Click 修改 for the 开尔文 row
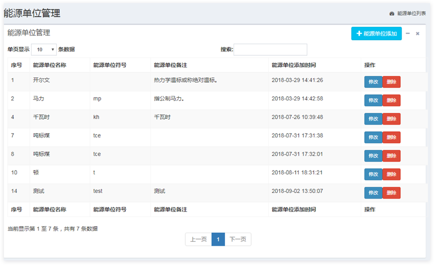The image size is (434, 265). (373, 82)
